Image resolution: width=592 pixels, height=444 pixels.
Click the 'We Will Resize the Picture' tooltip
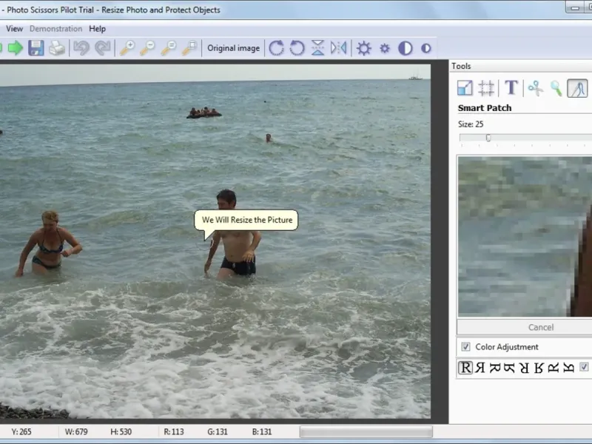246,220
